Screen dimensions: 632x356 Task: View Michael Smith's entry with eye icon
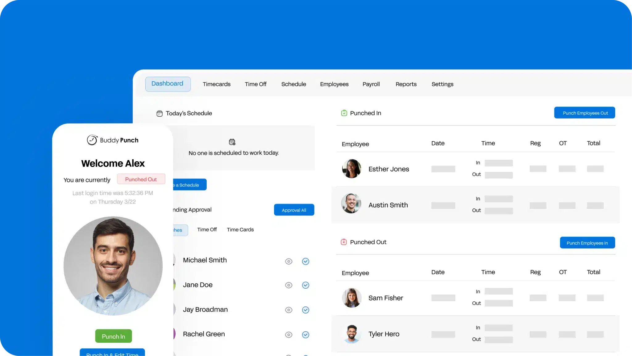tap(289, 262)
